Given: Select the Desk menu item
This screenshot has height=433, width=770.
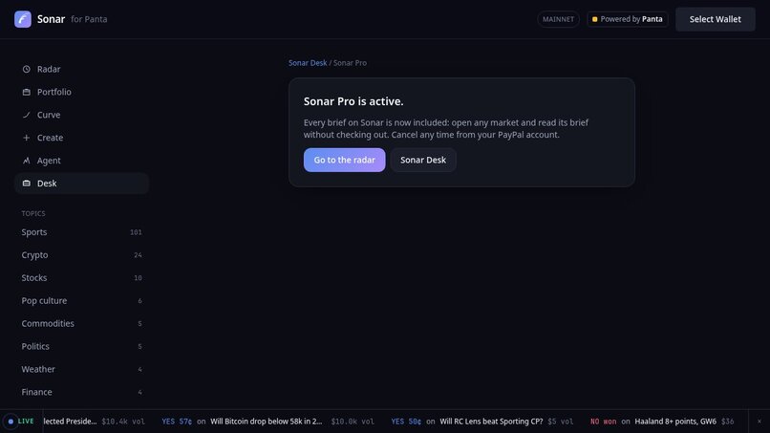Looking at the screenshot, I should coord(81,184).
